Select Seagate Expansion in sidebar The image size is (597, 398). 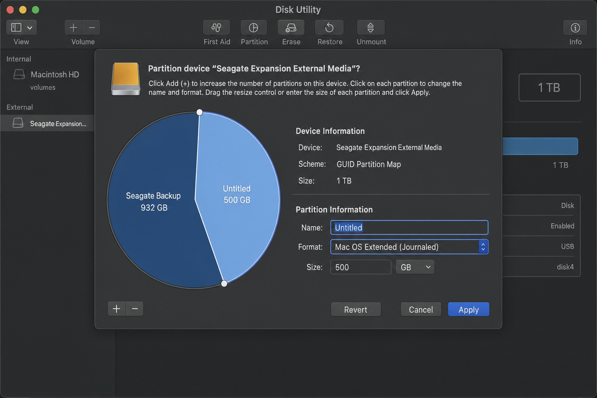tap(47, 123)
